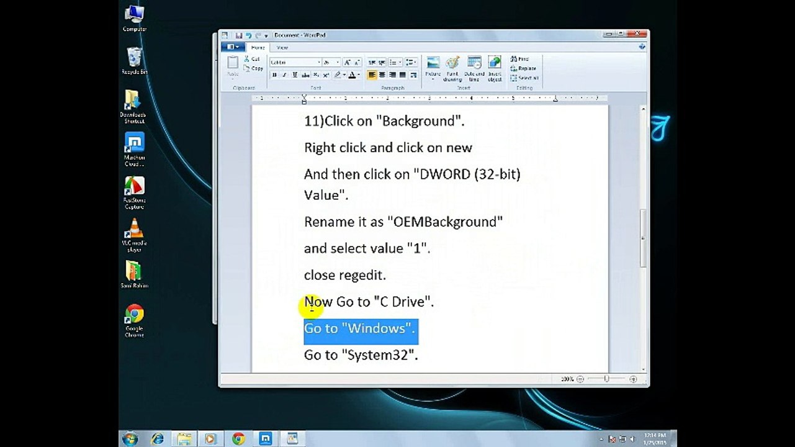Toggle bold formatting
795x447 pixels.
coord(274,75)
